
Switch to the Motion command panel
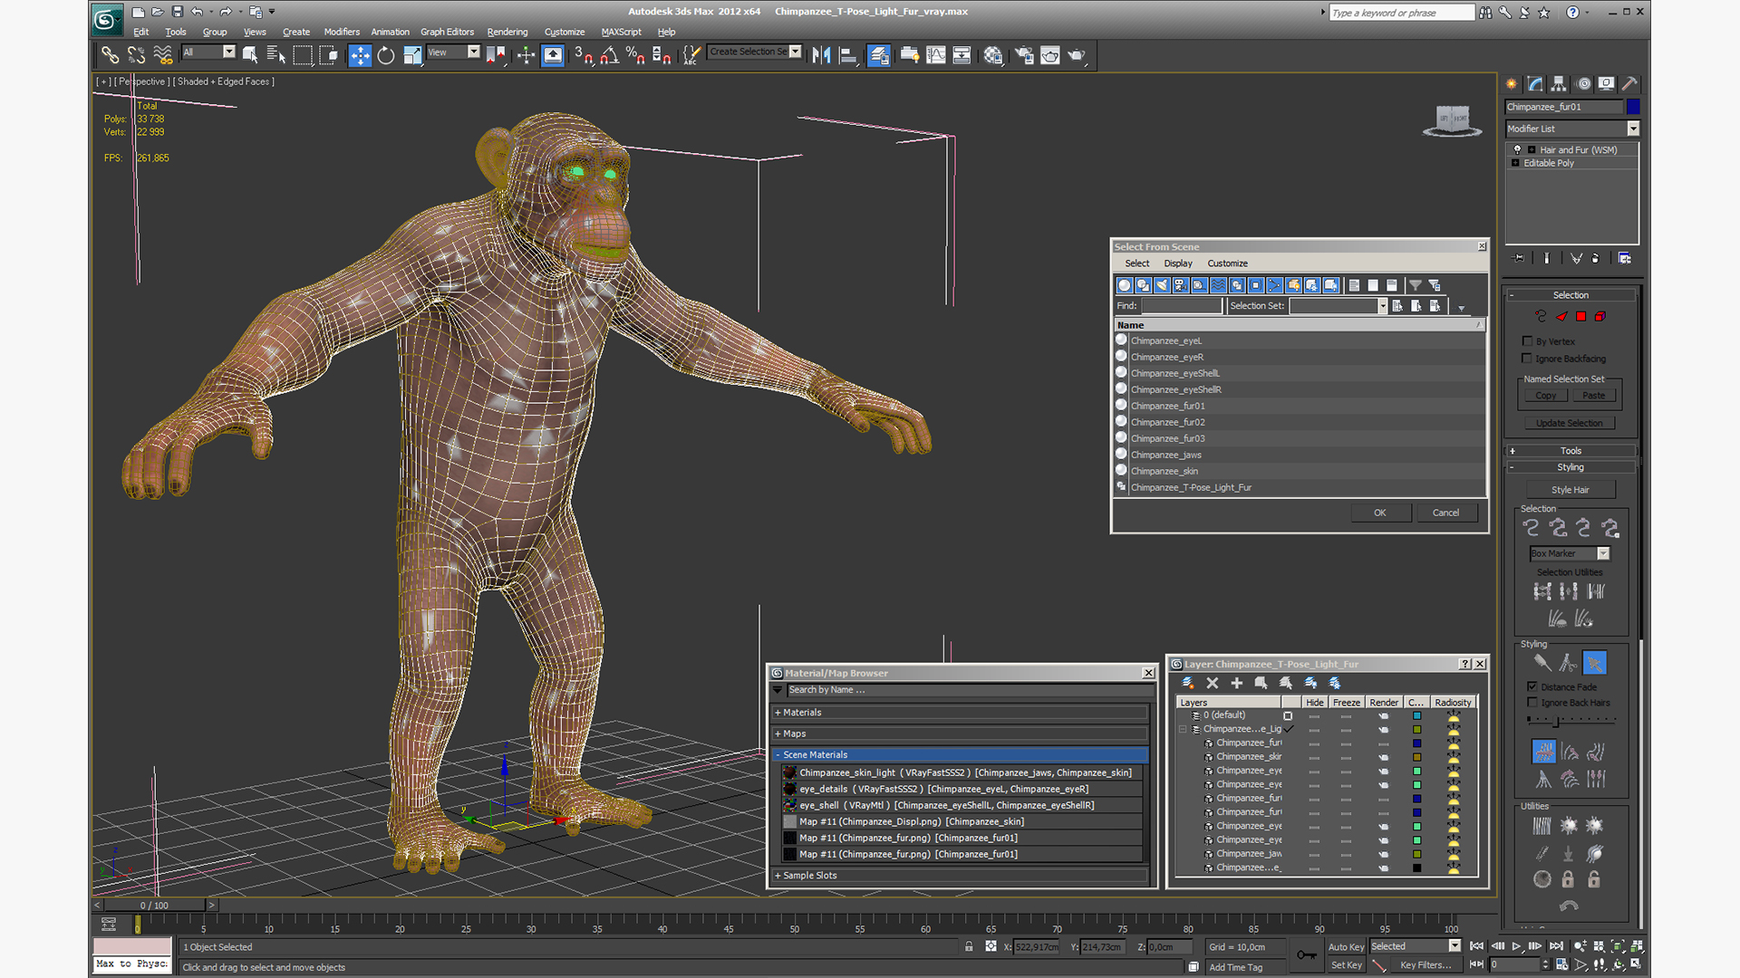[x=1583, y=84]
